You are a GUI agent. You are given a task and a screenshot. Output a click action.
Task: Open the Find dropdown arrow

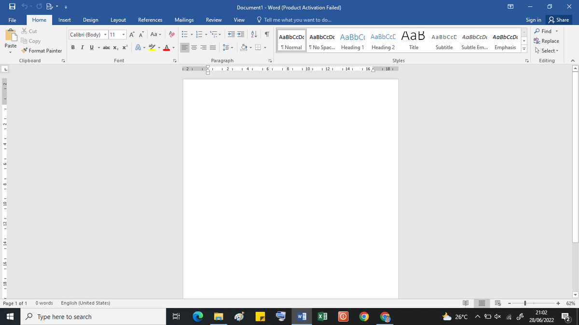tap(558, 31)
